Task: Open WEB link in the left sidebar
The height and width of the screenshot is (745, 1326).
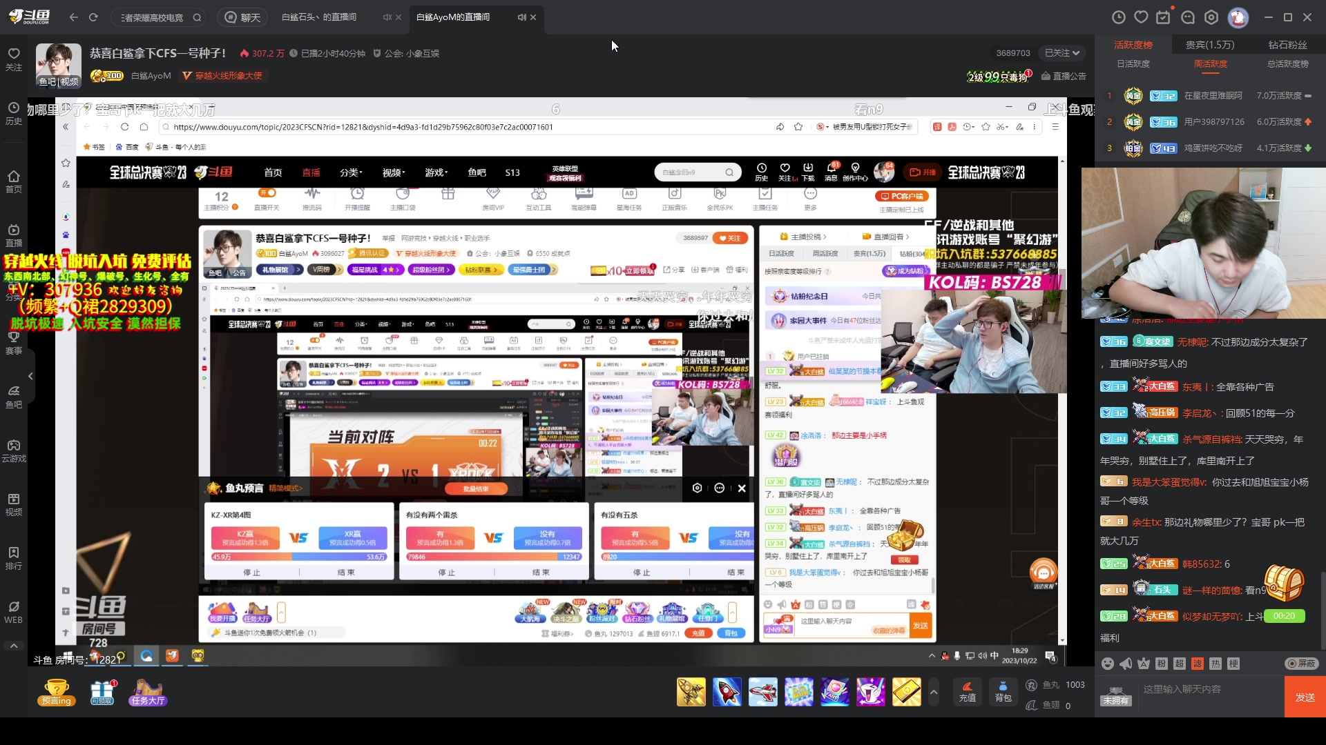Action: click(x=14, y=612)
